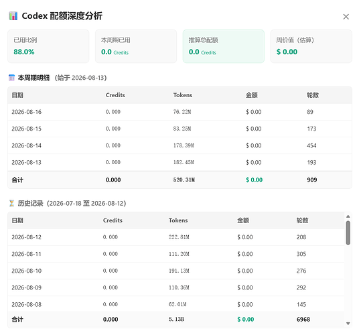Click the 2026-08-10 history date
Screen dimensions: 357x335
tap(27, 271)
